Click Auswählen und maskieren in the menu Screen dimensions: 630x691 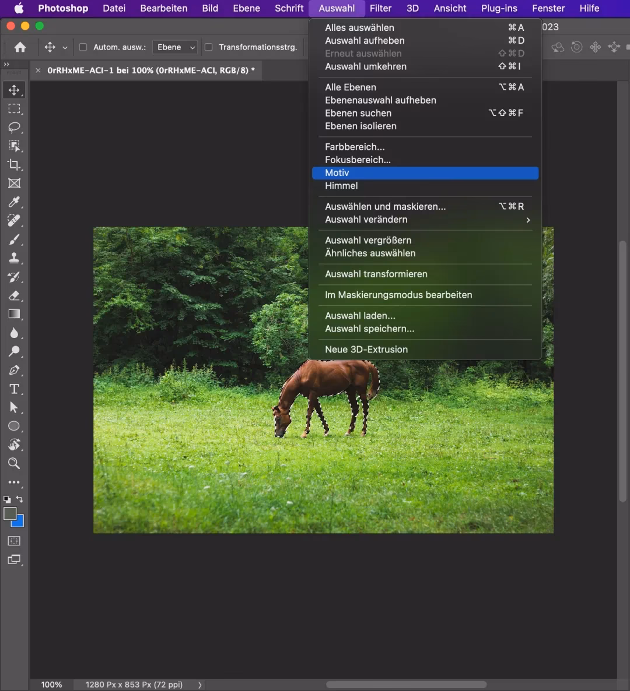pyautogui.click(x=384, y=206)
